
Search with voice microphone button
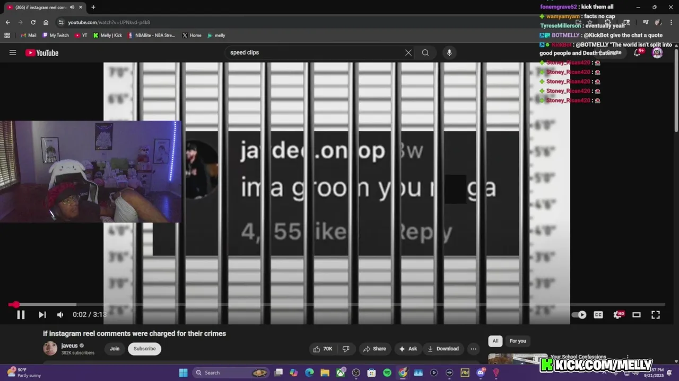pyautogui.click(x=449, y=52)
